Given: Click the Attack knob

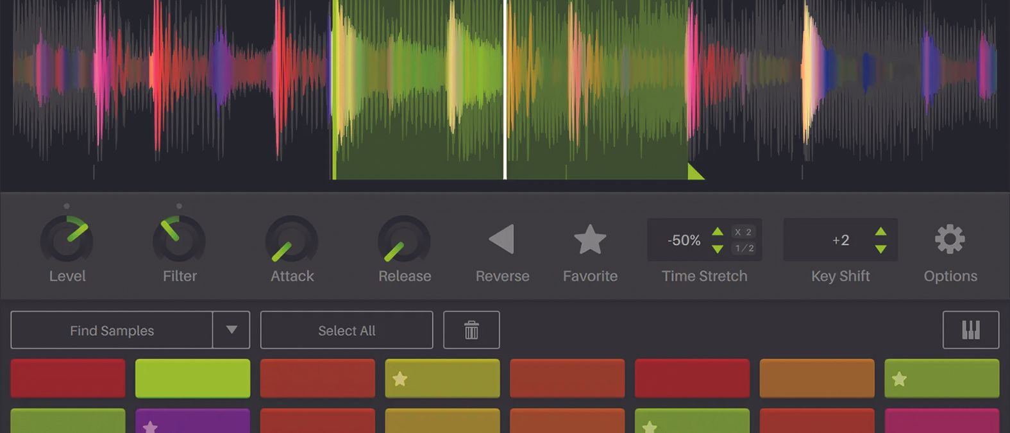Looking at the screenshot, I should click(x=292, y=239).
